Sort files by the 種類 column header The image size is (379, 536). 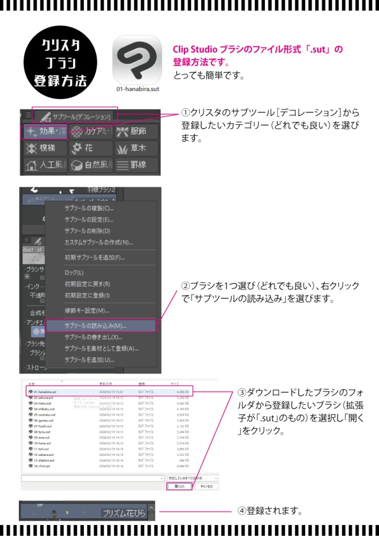(x=141, y=384)
